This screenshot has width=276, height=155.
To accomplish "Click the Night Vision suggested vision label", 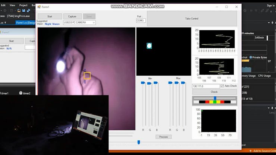I will click(52, 24).
